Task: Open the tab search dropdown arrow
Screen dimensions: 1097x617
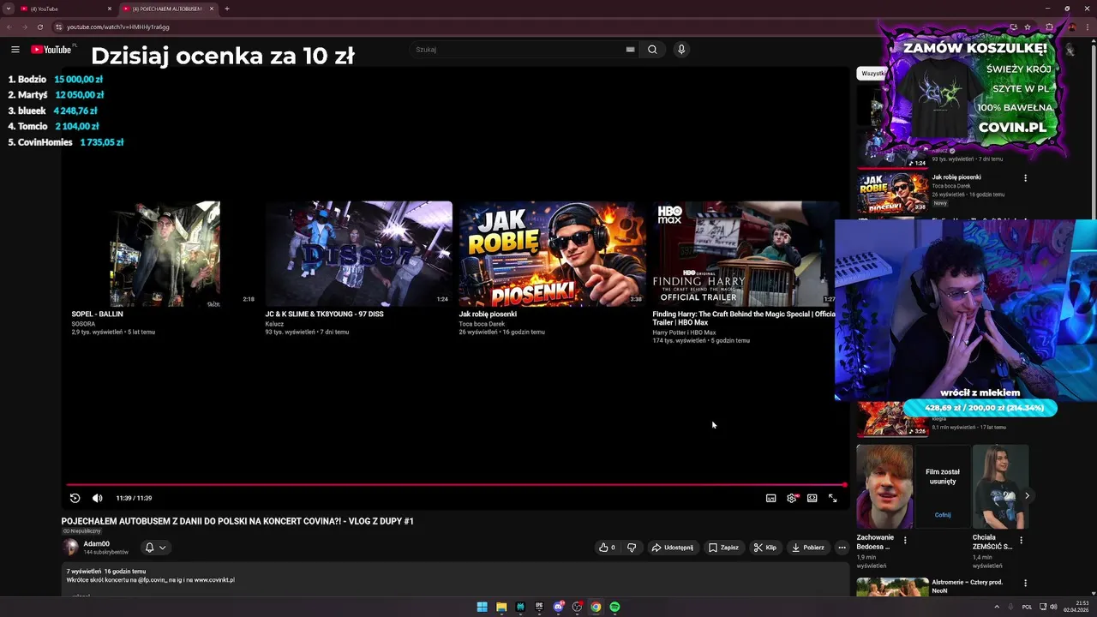Action: pos(8,9)
